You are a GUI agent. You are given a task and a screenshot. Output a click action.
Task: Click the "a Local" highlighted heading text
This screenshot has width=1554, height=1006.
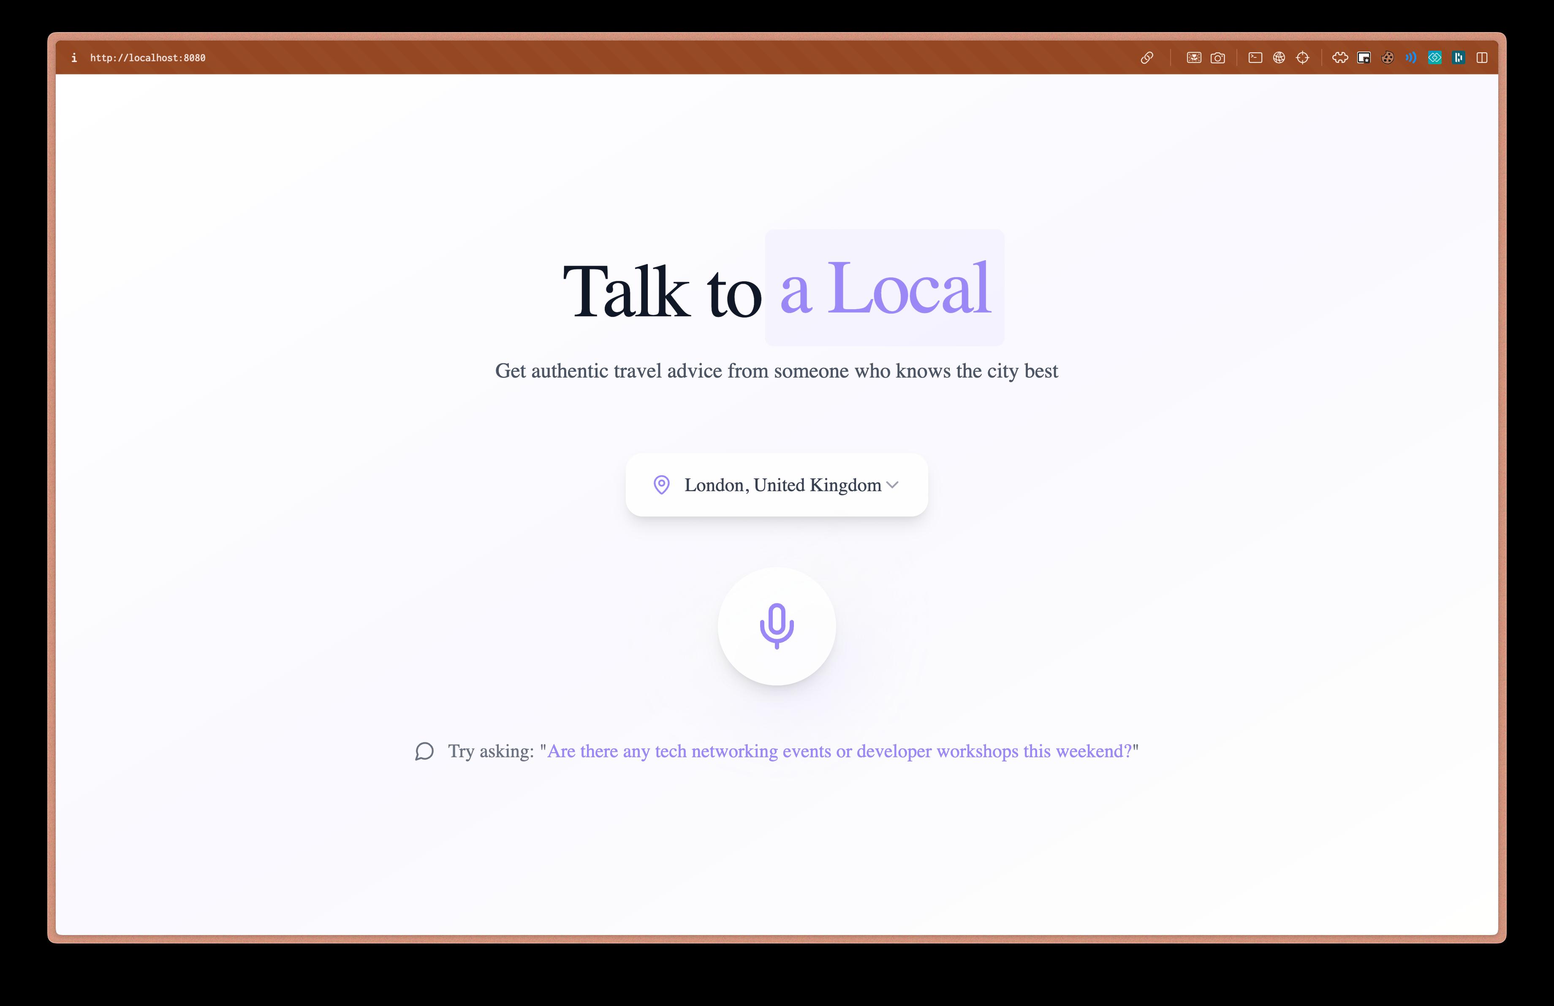point(885,288)
